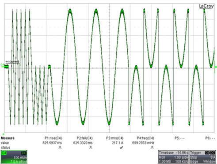Click the P4 freq status icon
The width and height of the screenshot is (217, 164).
click(x=152, y=147)
